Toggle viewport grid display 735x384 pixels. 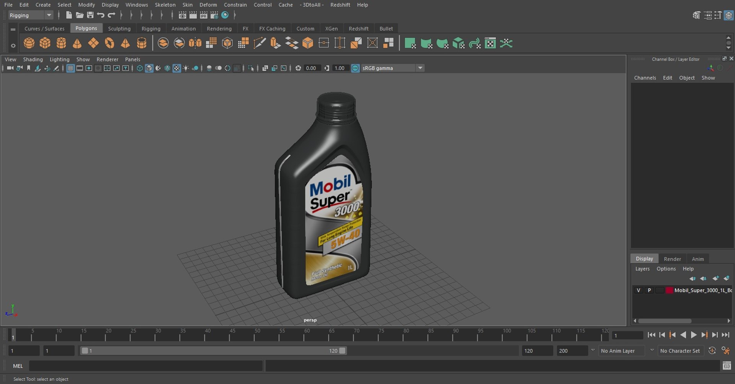(70, 68)
